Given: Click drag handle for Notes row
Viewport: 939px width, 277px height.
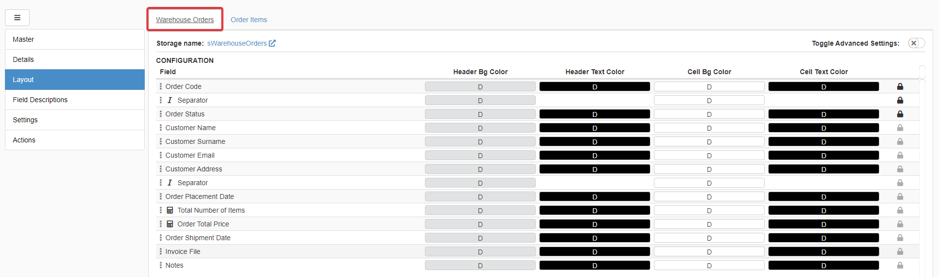Looking at the screenshot, I should pos(161,265).
